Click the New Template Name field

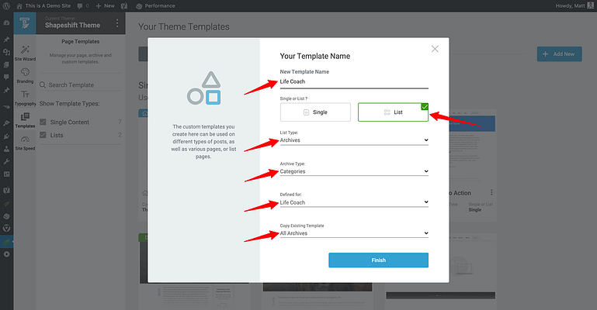[354, 81]
